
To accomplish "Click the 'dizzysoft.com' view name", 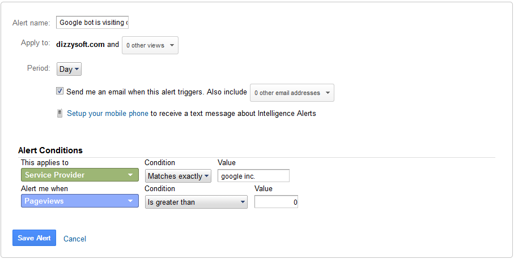I will coord(80,45).
